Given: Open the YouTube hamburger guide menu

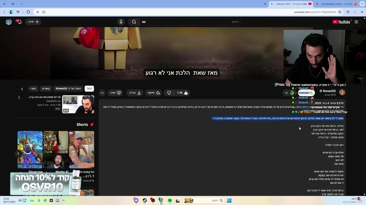Looking at the screenshot, I should tap(356, 22).
